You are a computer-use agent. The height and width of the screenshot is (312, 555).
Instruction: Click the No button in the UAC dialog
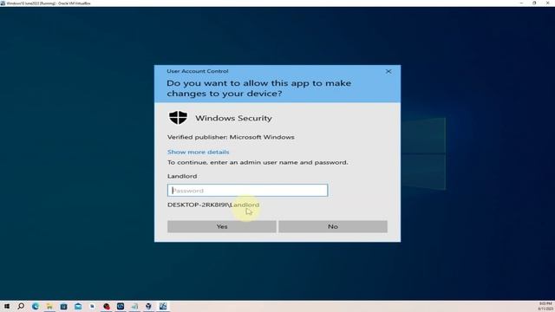pos(333,226)
